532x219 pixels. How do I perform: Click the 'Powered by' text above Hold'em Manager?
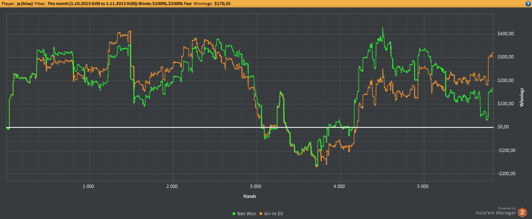507,208
